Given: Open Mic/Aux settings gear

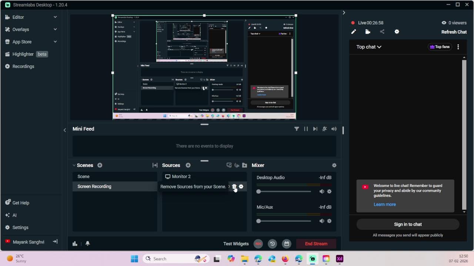Looking at the screenshot, I should click(329, 221).
